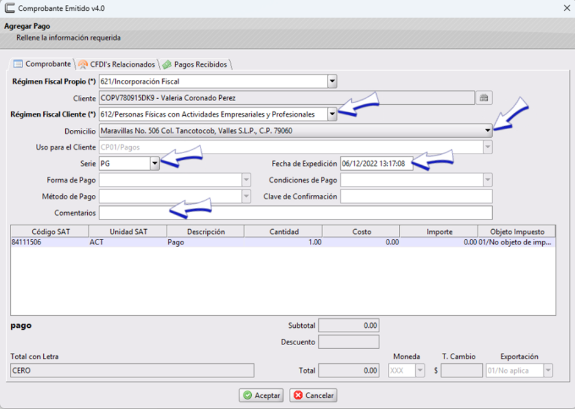The width and height of the screenshot is (575, 409).
Task: Click the Total amount field
Action: pyautogui.click(x=349, y=371)
